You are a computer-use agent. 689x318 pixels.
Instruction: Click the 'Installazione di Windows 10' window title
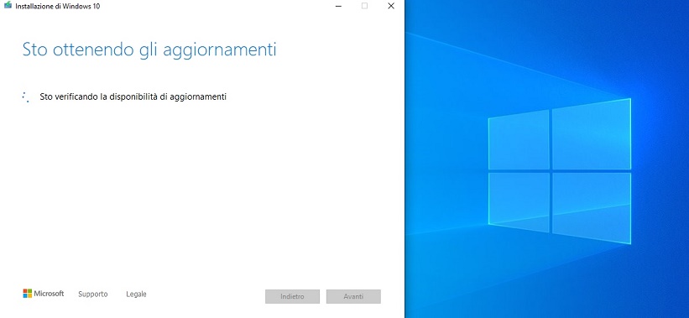(x=58, y=7)
